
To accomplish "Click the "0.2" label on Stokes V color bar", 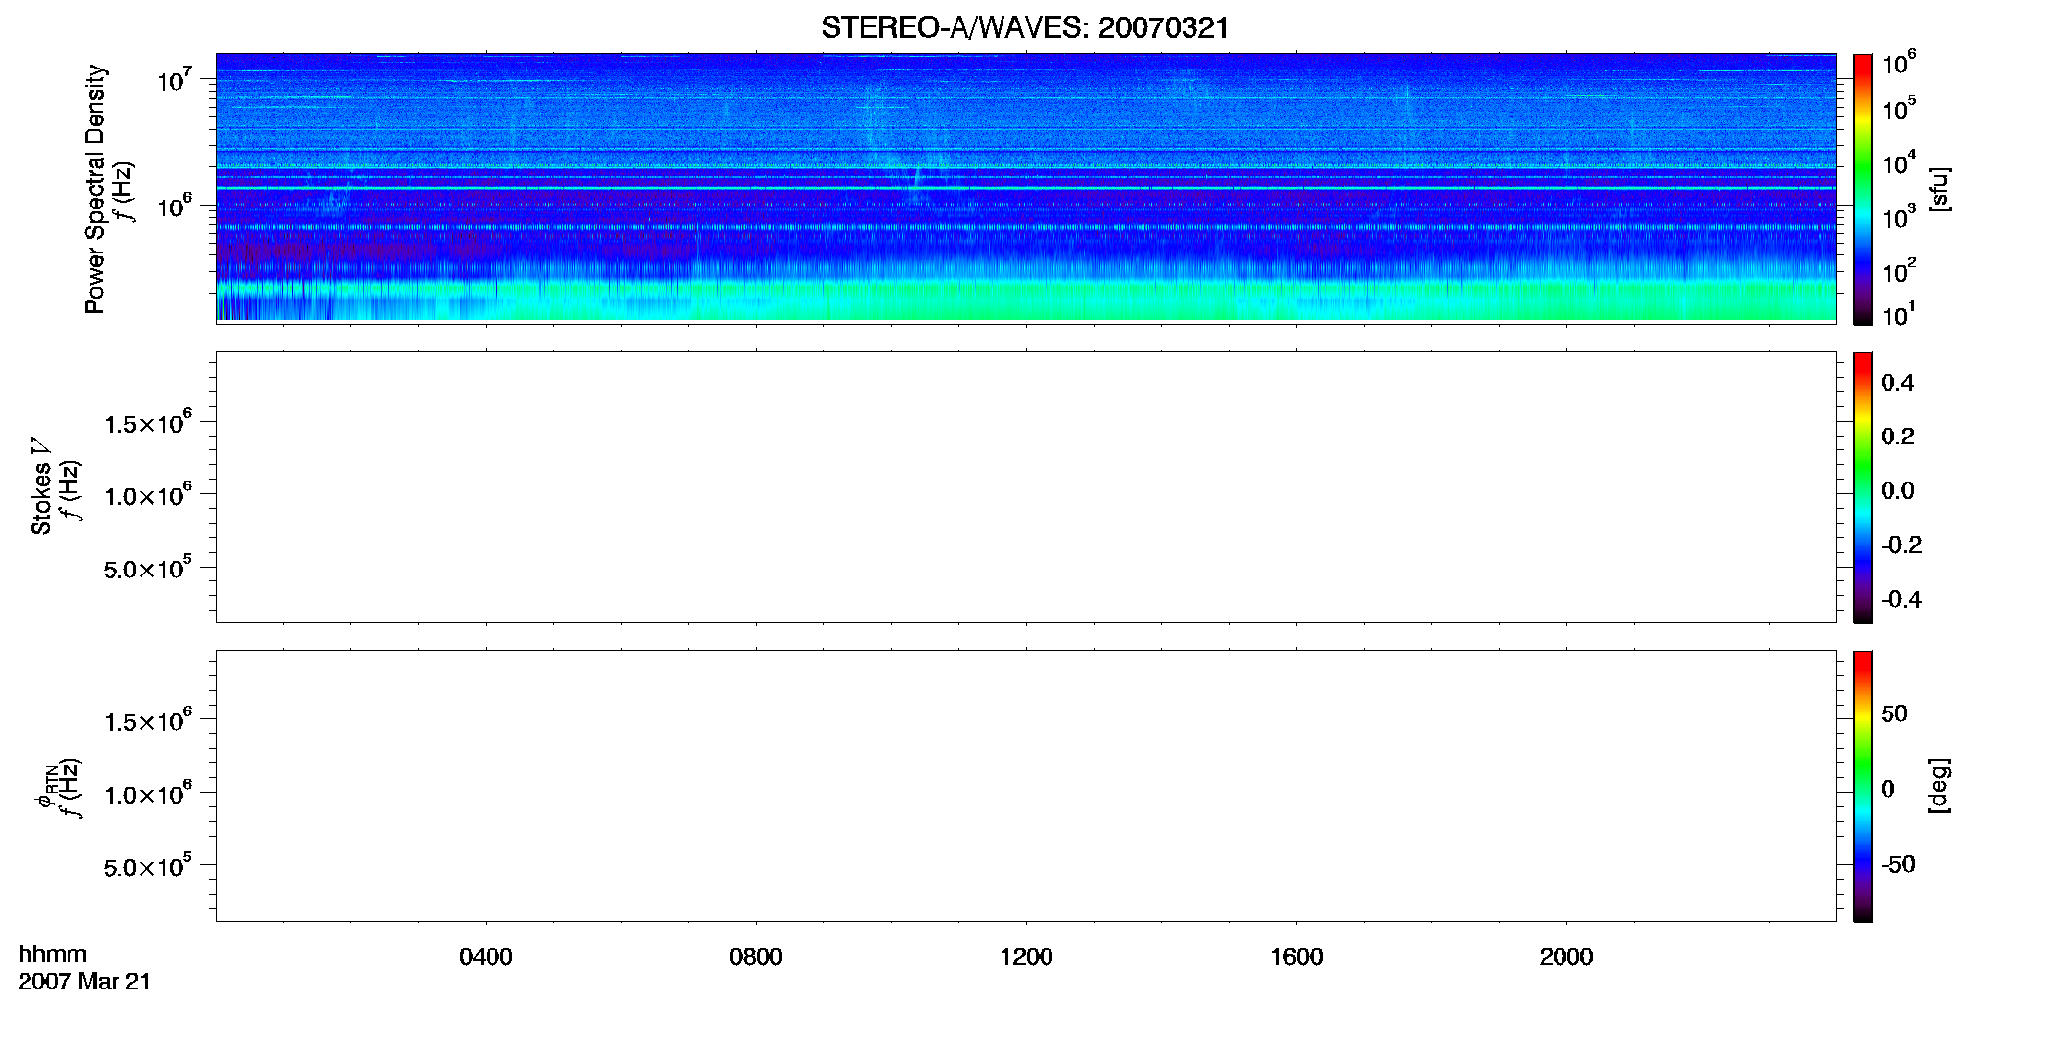I will pyautogui.click(x=1897, y=437).
